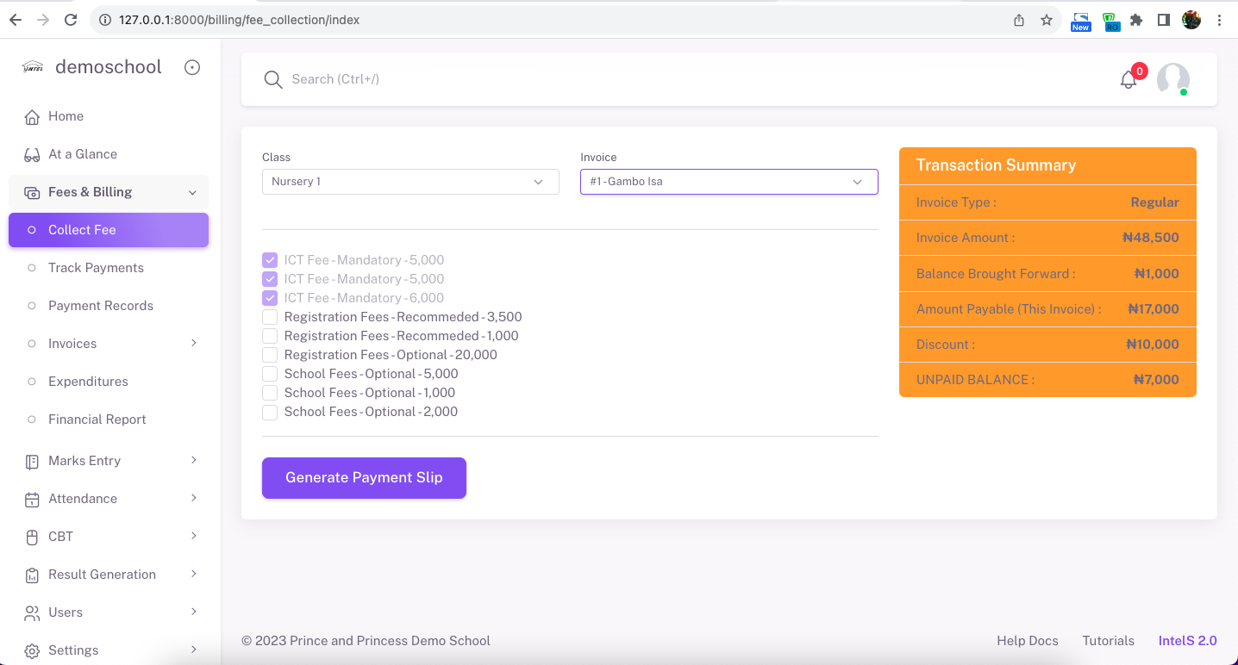Check Registration Fees Recommeded 3,500 box

(270, 317)
